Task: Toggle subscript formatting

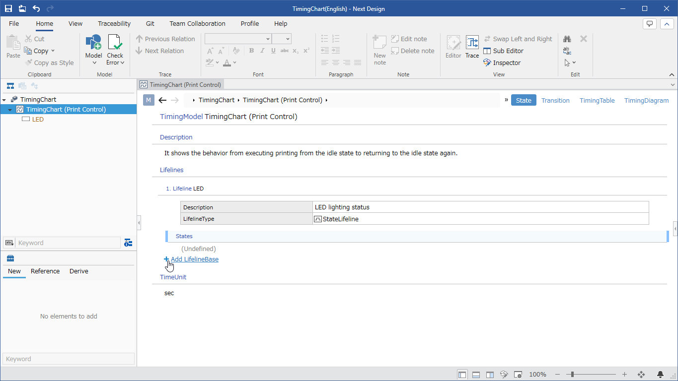Action: [296, 51]
